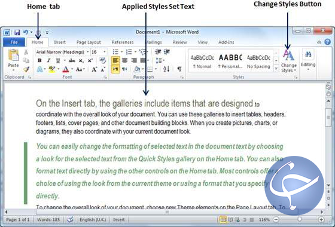The width and height of the screenshot is (335, 227).
Task: Toggle Italic formatting
Action: 48,60
